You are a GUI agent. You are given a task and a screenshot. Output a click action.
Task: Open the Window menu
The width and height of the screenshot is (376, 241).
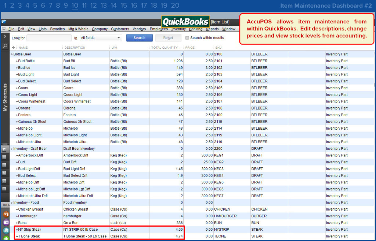[x=228, y=29]
